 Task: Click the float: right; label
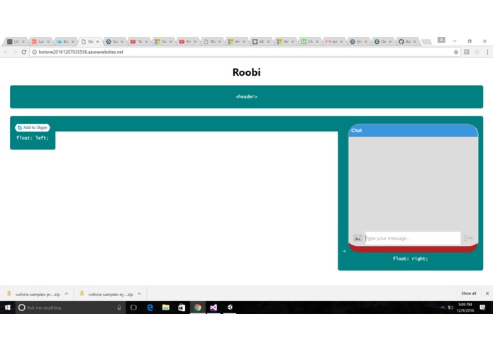(x=410, y=259)
